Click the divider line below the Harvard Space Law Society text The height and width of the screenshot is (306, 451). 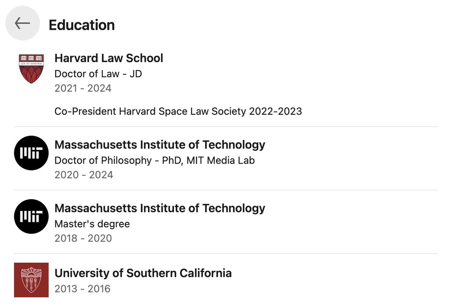225,127
